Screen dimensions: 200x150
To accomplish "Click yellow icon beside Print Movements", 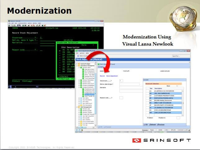I will [81, 105].
